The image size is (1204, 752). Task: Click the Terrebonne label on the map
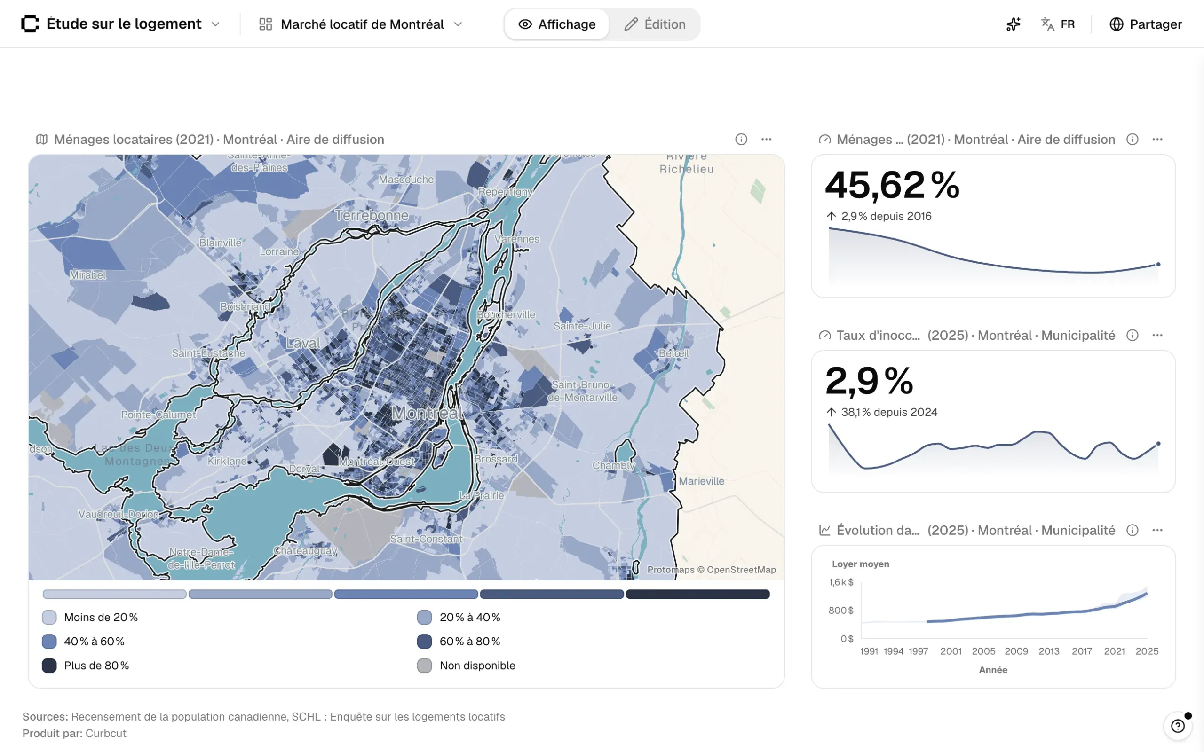point(372,215)
